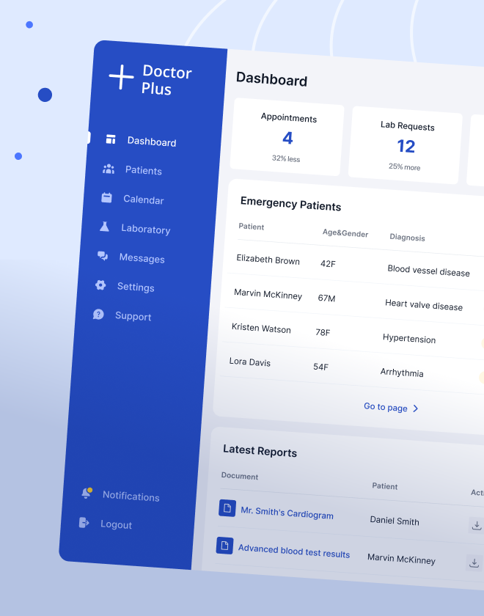
Task: Click the Notifications bell icon
Action: tap(87, 493)
